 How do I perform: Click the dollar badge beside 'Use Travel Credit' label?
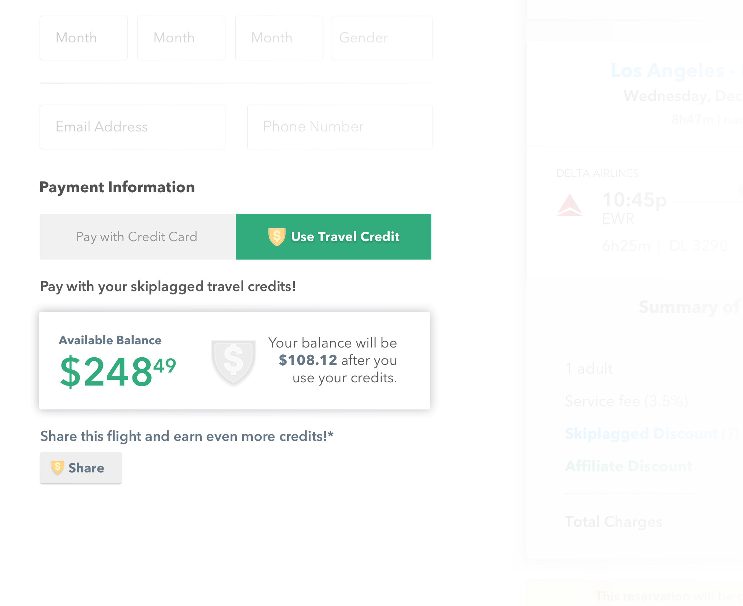[x=277, y=236]
